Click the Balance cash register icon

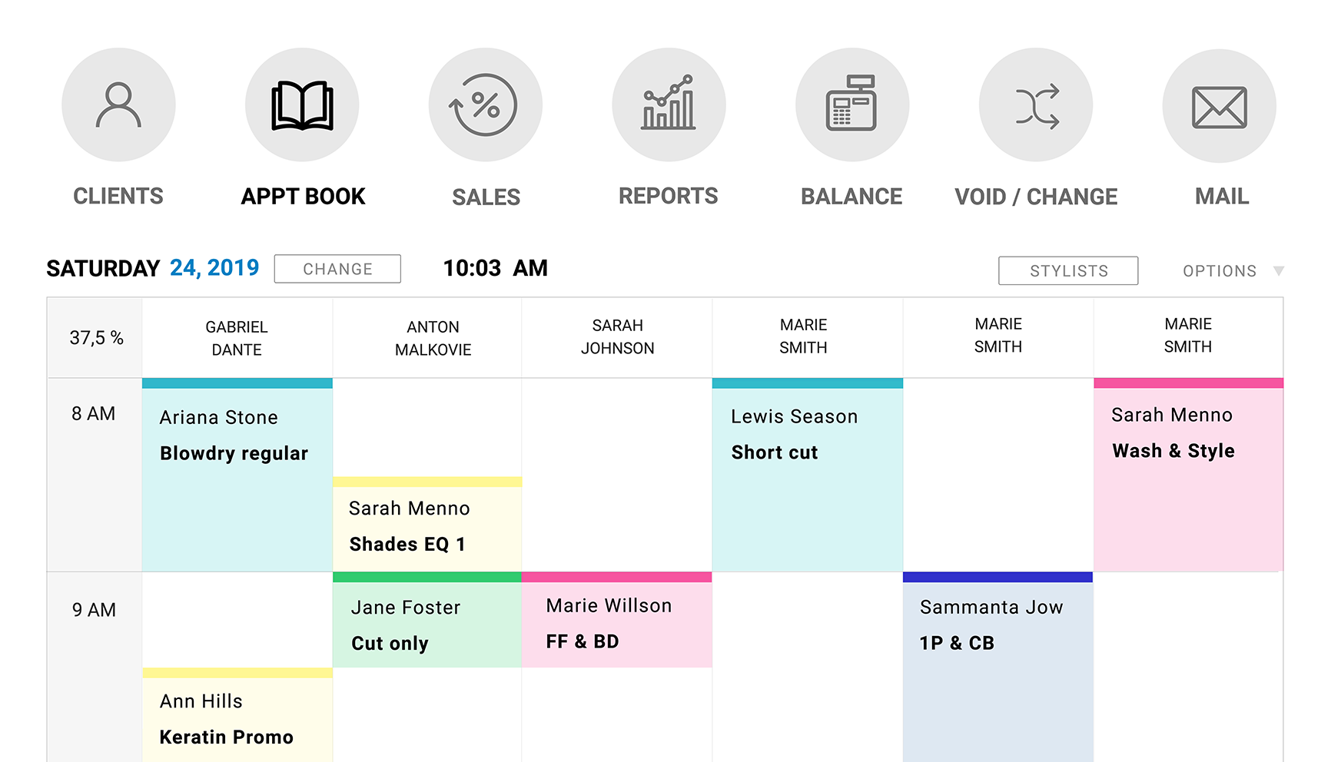point(852,105)
